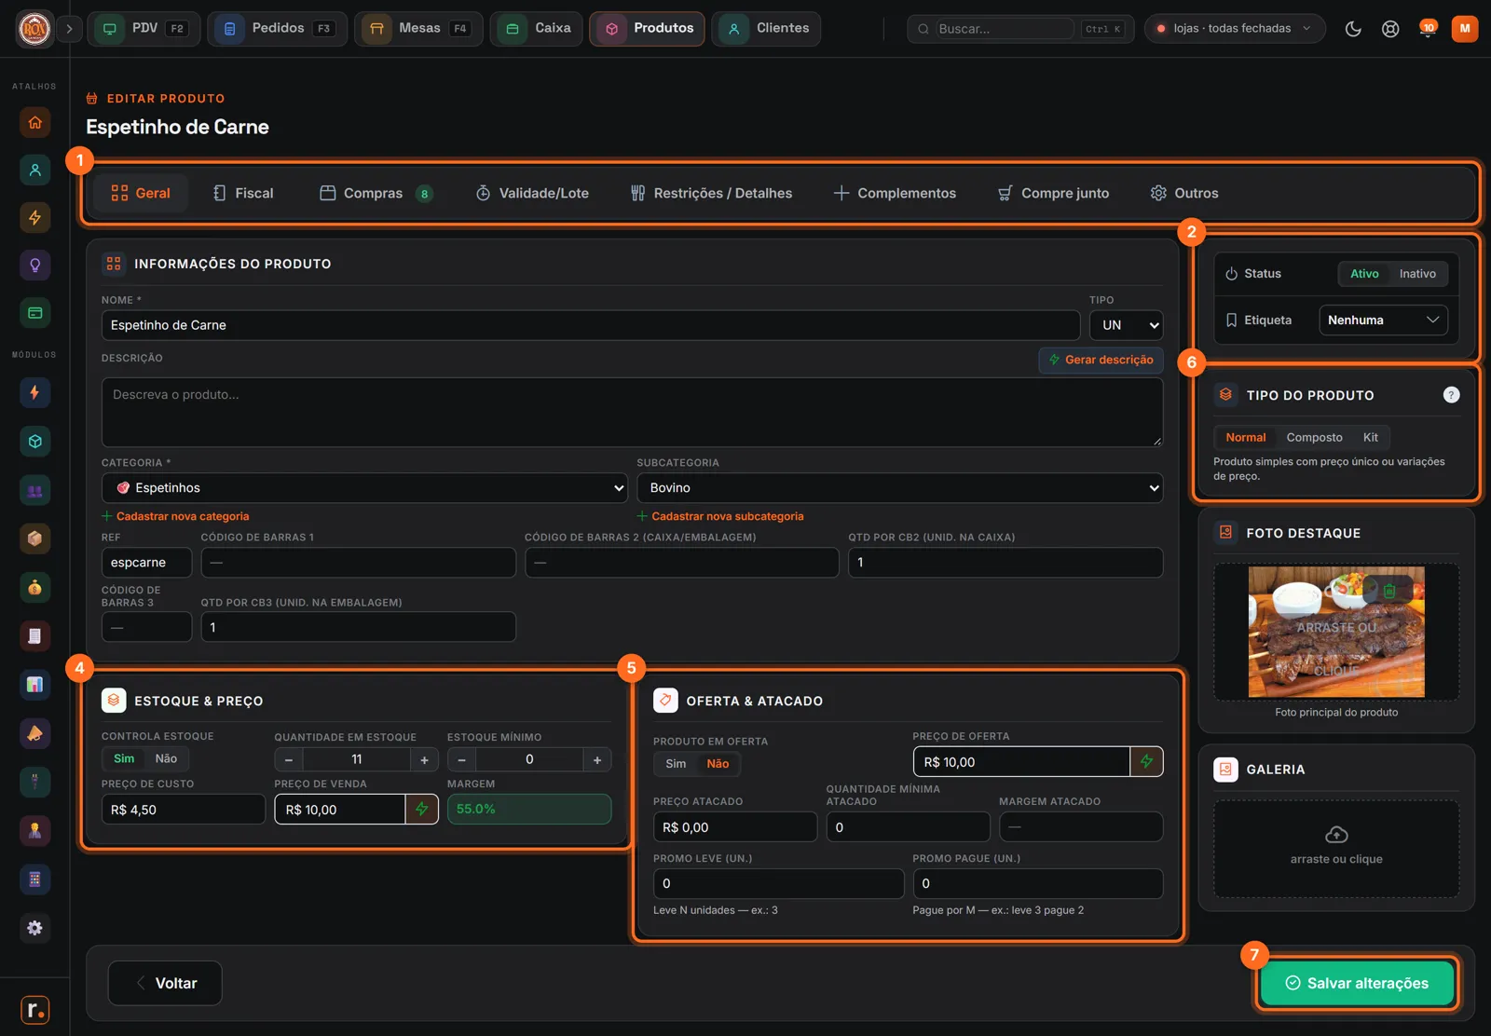Decrease Estoque Mínimo with minus
The image size is (1491, 1036).
pos(462,760)
